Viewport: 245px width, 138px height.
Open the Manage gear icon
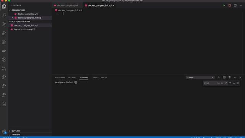pos(4,132)
